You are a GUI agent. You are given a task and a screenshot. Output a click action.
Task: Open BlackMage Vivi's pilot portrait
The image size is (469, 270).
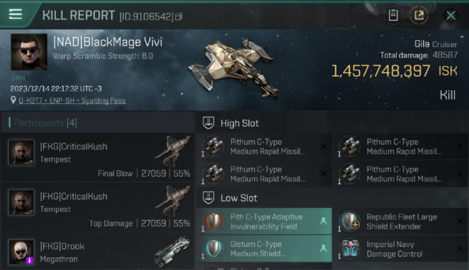pyautogui.click(x=29, y=52)
